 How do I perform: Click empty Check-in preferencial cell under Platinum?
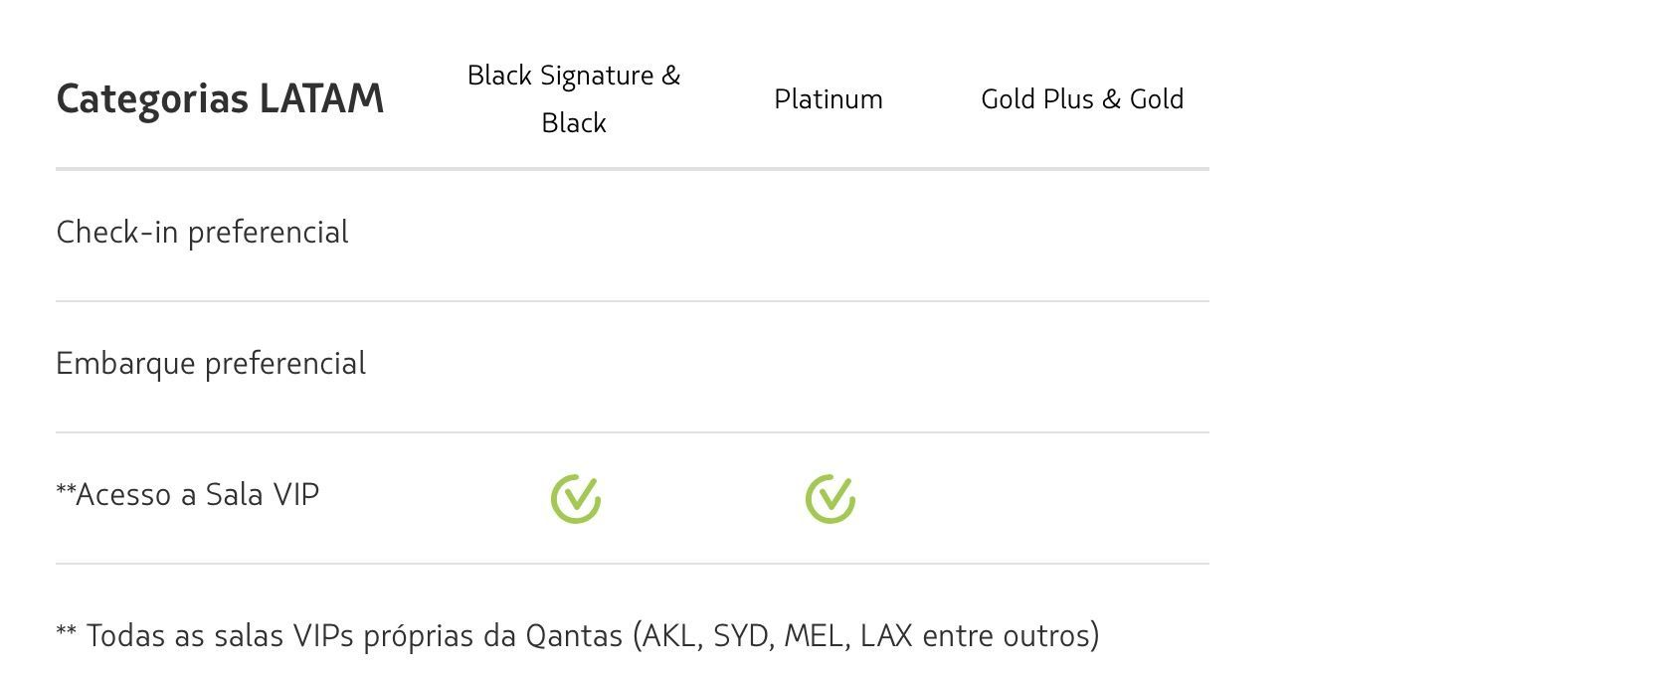pyautogui.click(x=829, y=236)
